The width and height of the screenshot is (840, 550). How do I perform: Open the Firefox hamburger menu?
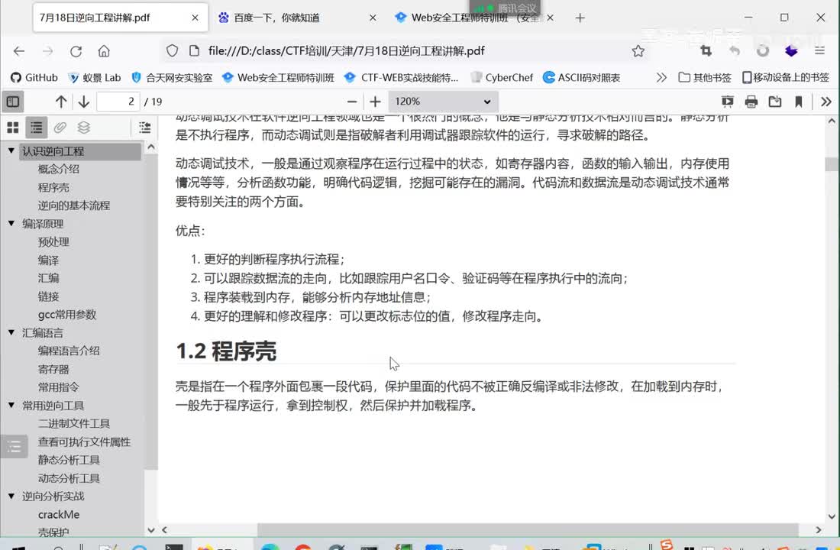coord(819,51)
